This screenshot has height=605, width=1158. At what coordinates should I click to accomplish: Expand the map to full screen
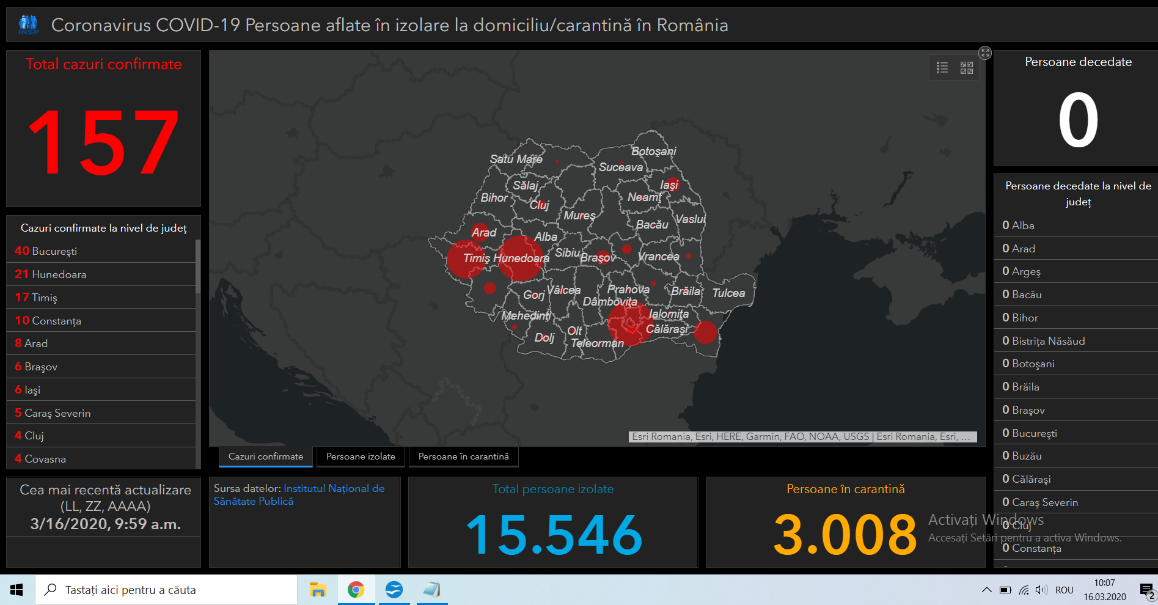click(x=985, y=53)
